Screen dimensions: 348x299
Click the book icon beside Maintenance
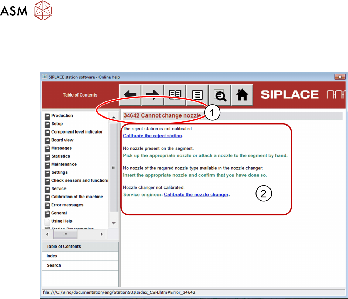[x=47, y=165]
